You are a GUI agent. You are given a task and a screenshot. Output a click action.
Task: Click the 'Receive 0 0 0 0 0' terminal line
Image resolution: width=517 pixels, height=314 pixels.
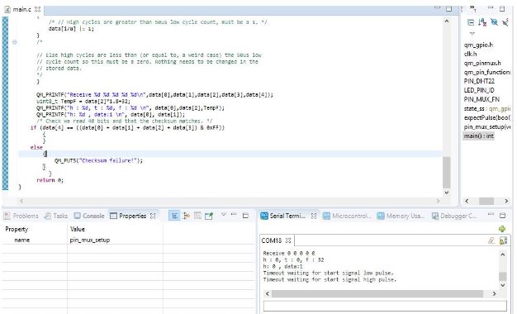289,254
